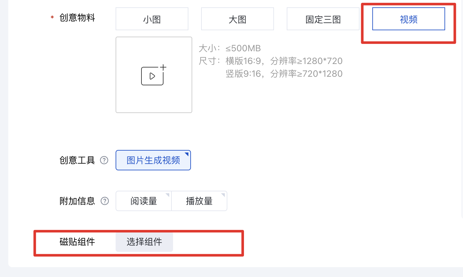Screen dimensions: 463x277
Task: Select the 视频 material type
Action: coord(408,19)
